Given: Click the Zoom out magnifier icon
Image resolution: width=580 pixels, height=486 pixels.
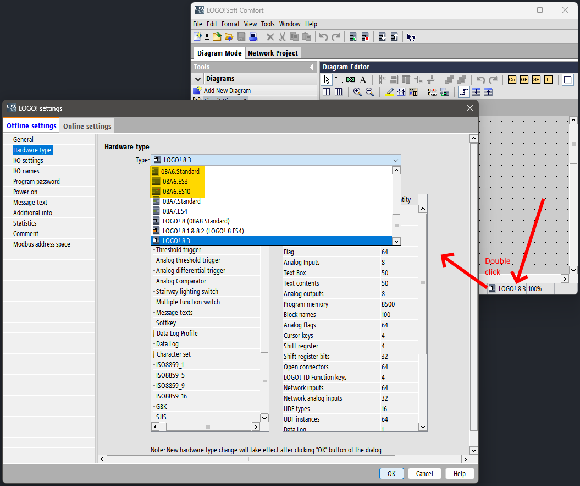Looking at the screenshot, I should [x=369, y=92].
